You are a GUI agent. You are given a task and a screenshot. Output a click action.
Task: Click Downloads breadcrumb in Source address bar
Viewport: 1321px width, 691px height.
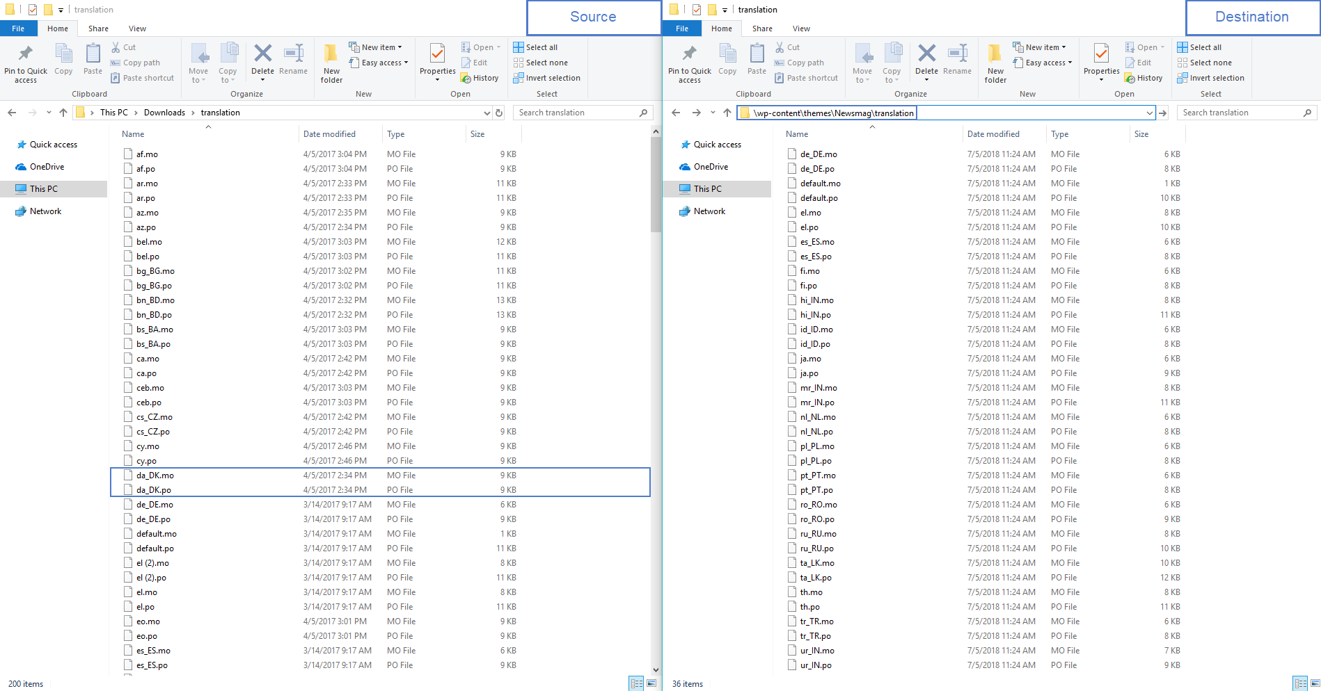coord(164,113)
